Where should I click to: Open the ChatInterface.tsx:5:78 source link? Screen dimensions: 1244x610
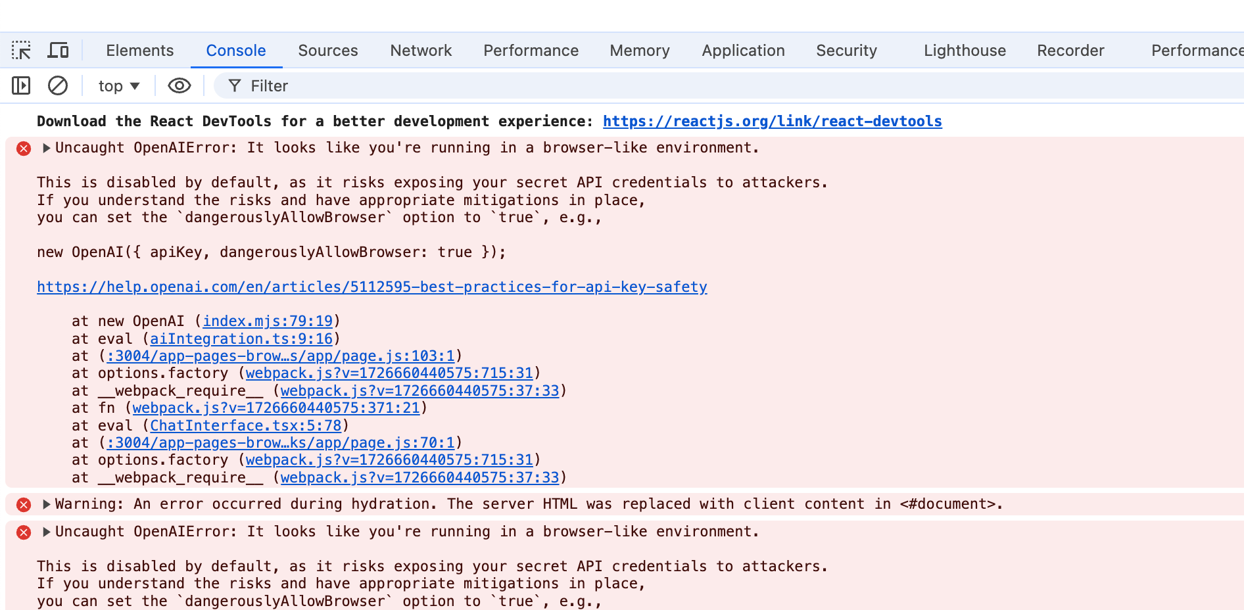[x=246, y=425]
